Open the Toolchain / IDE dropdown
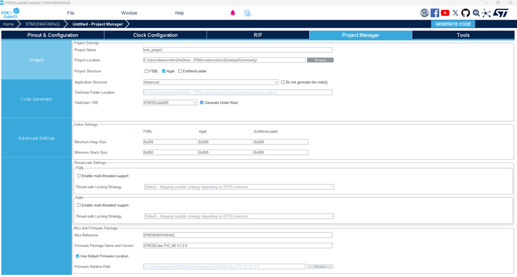This screenshot has height=277, width=517. [170, 103]
